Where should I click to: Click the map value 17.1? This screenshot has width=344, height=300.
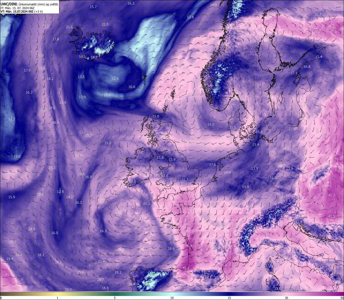pos(294,73)
